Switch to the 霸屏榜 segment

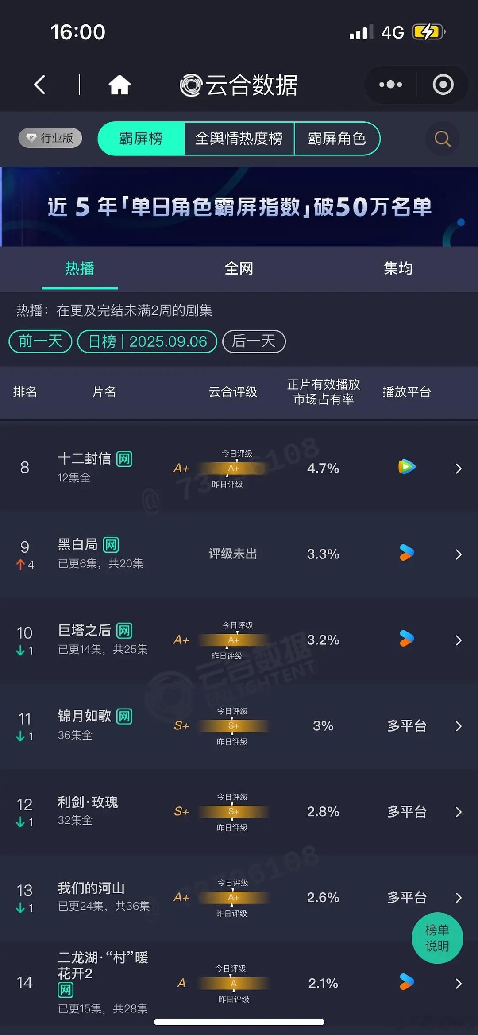(141, 139)
